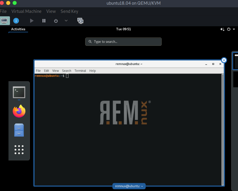Open the Terminal menu

coord(80,71)
